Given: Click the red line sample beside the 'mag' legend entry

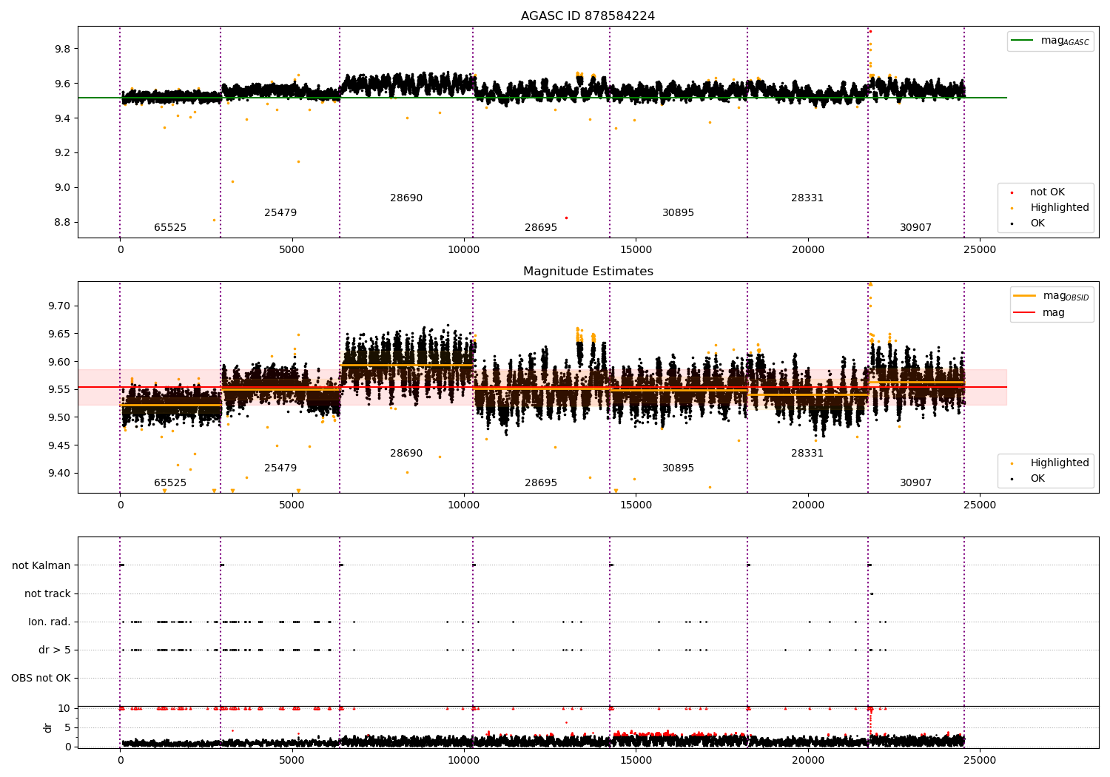Looking at the screenshot, I should coord(1024,313).
